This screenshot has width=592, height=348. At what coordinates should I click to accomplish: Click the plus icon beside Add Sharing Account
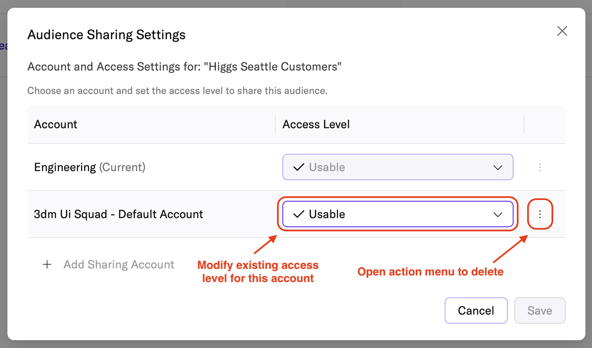(47, 264)
